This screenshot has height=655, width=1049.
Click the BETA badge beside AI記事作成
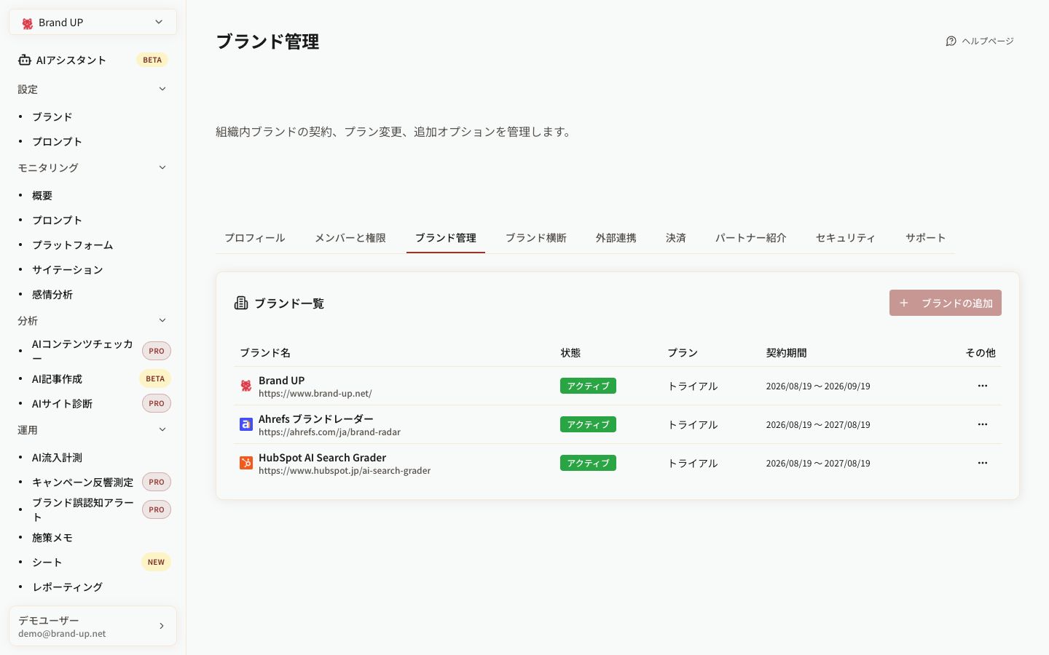tap(155, 378)
